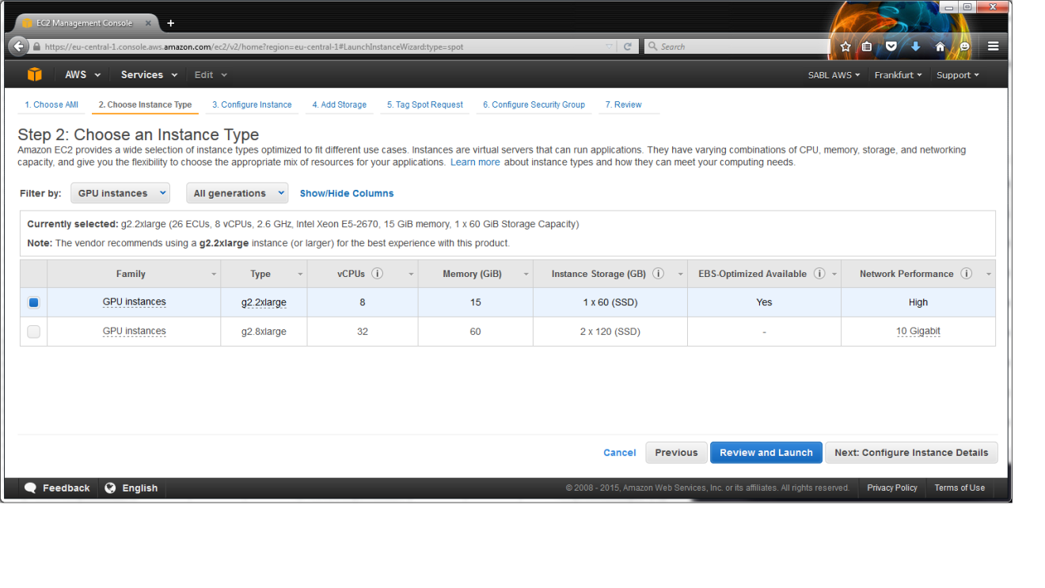Click the Review and Launch button

[766, 453]
